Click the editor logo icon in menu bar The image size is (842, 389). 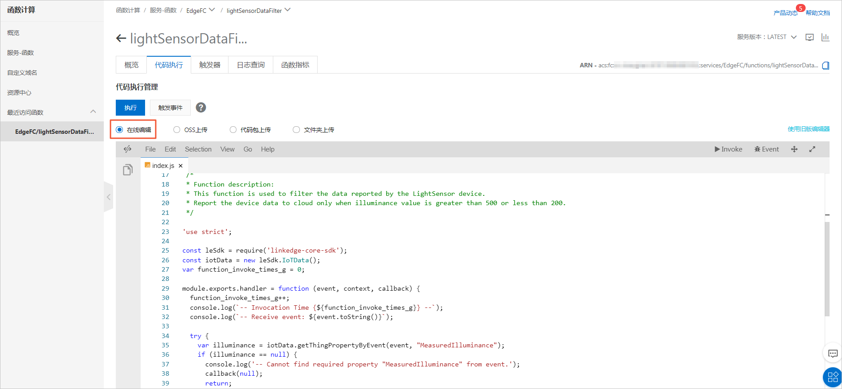[127, 149]
